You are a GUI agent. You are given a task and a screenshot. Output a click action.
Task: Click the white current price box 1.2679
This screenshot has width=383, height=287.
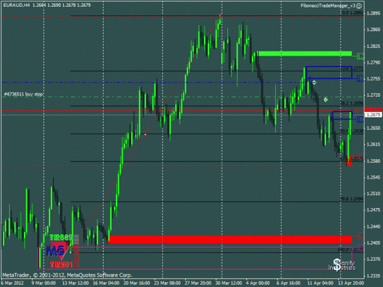click(x=373, y=114)
